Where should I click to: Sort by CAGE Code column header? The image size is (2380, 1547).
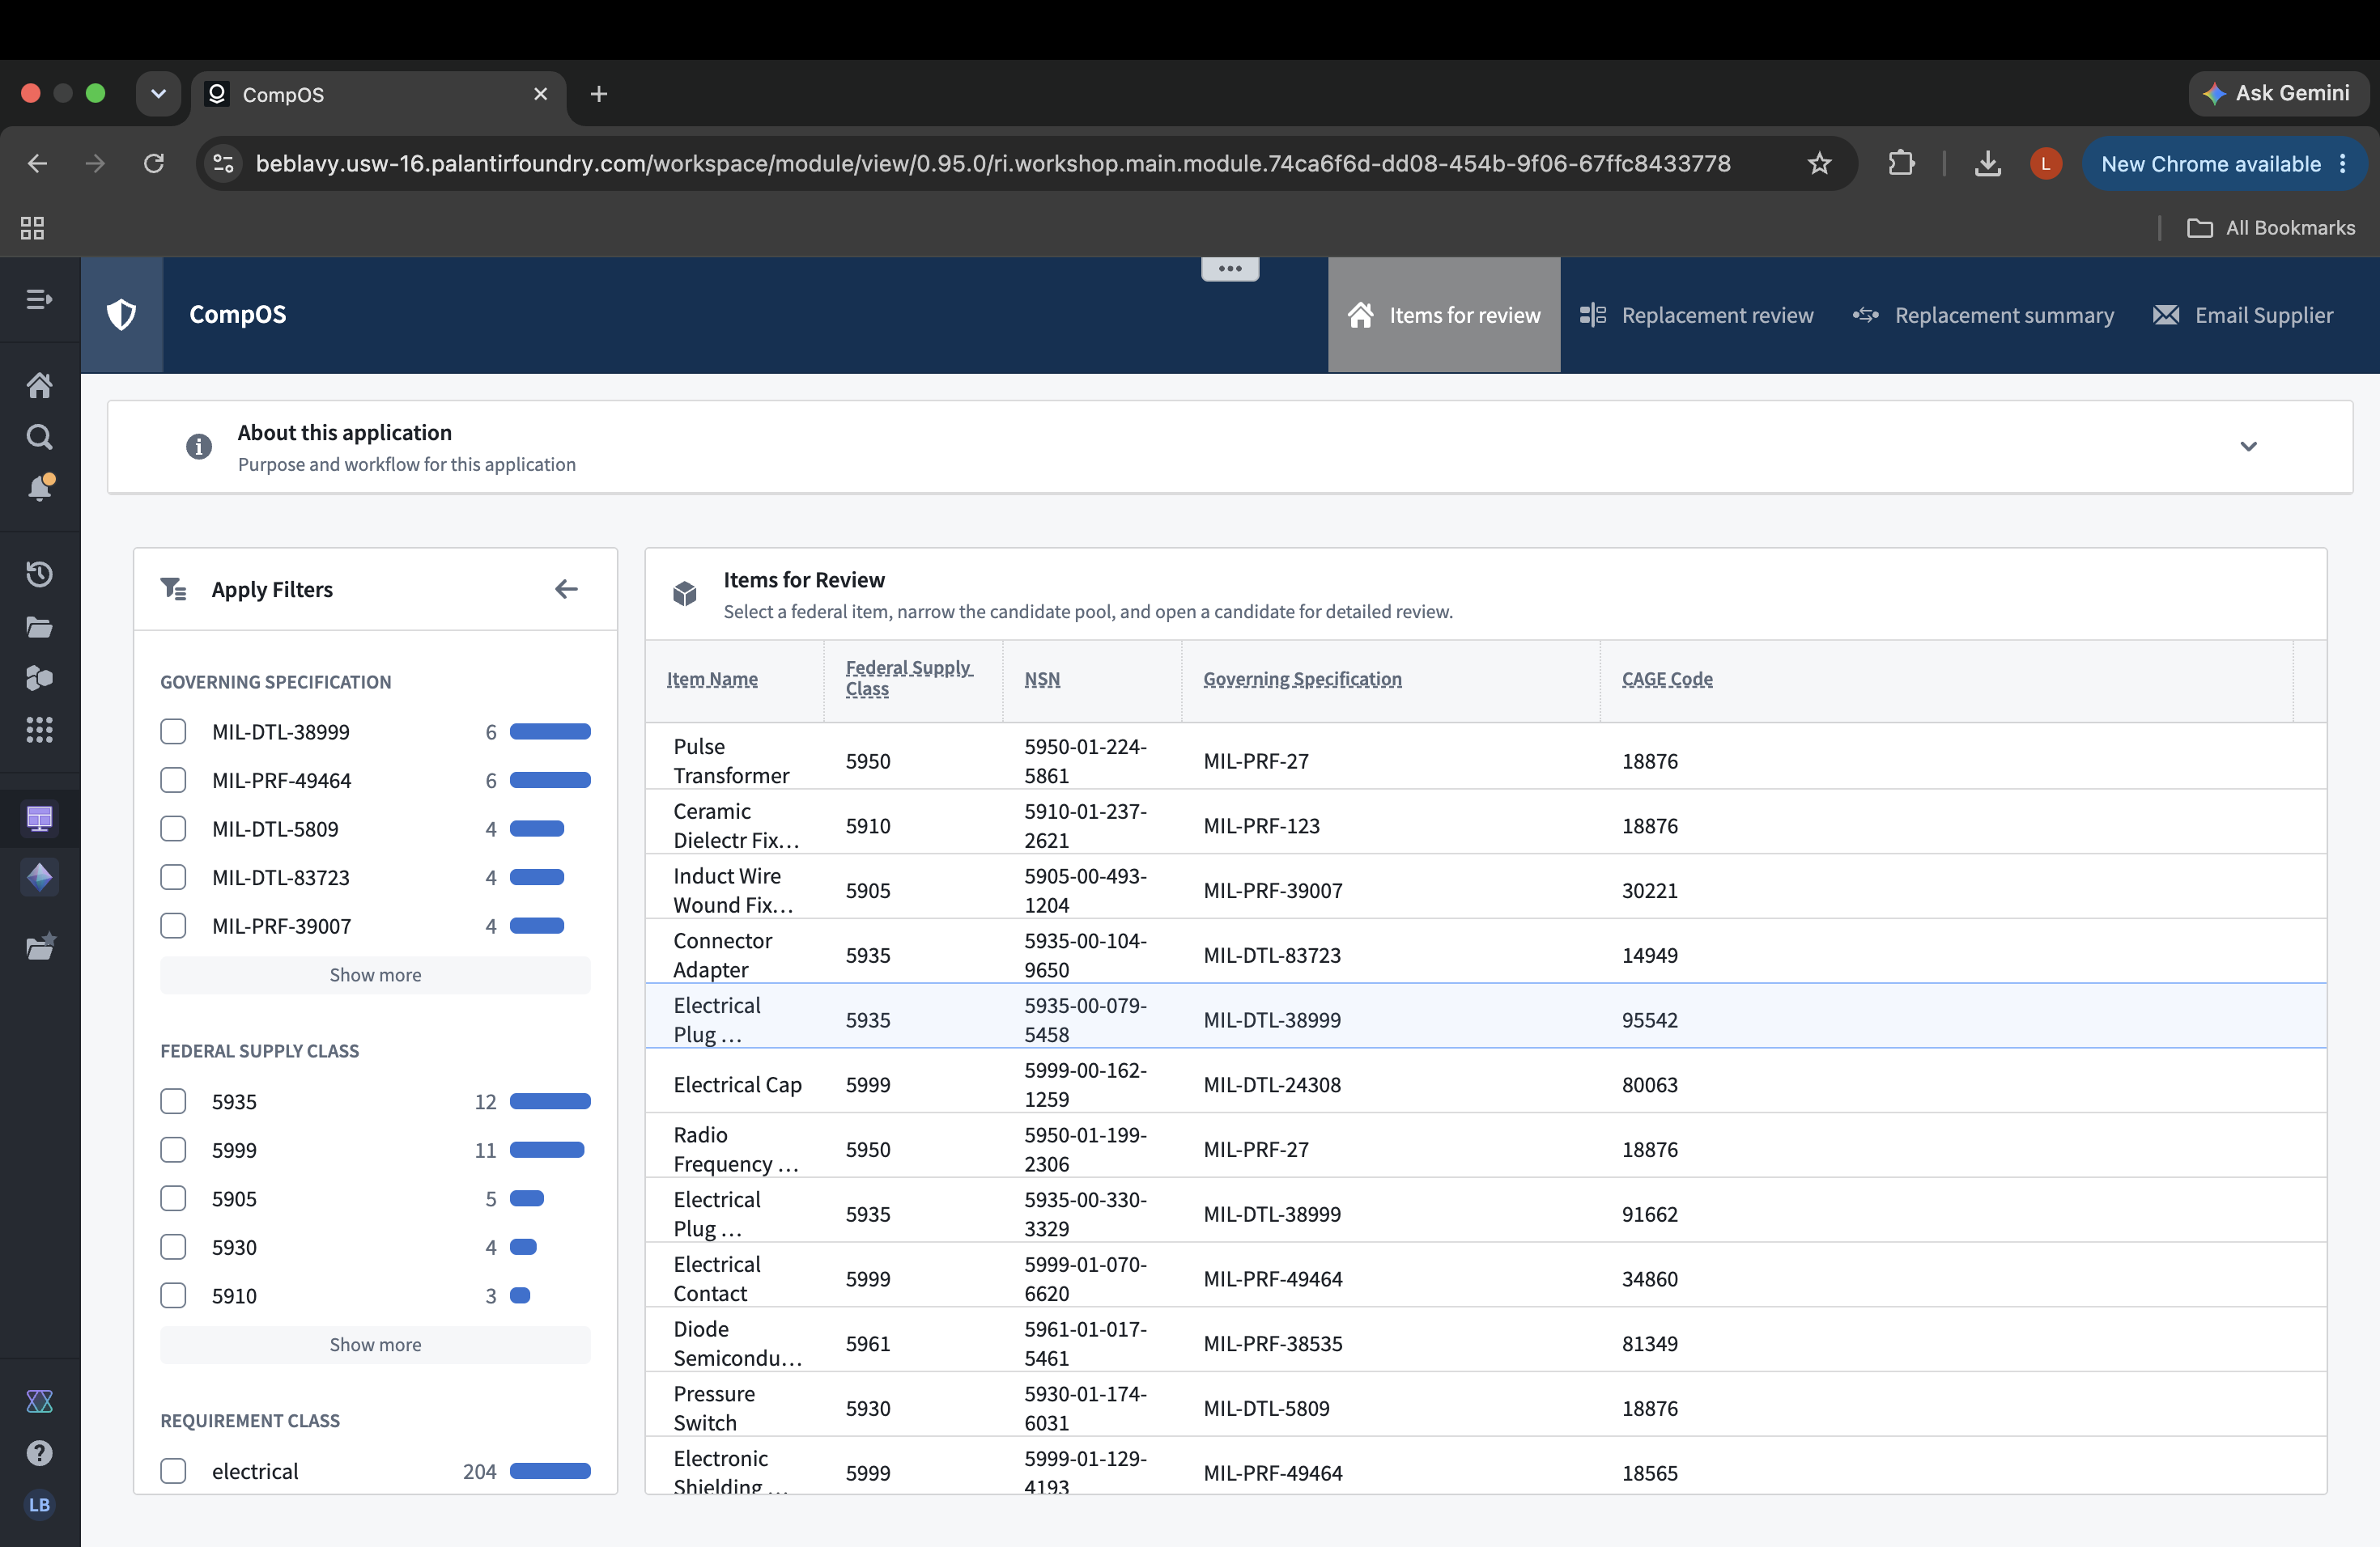point(1667,680)
